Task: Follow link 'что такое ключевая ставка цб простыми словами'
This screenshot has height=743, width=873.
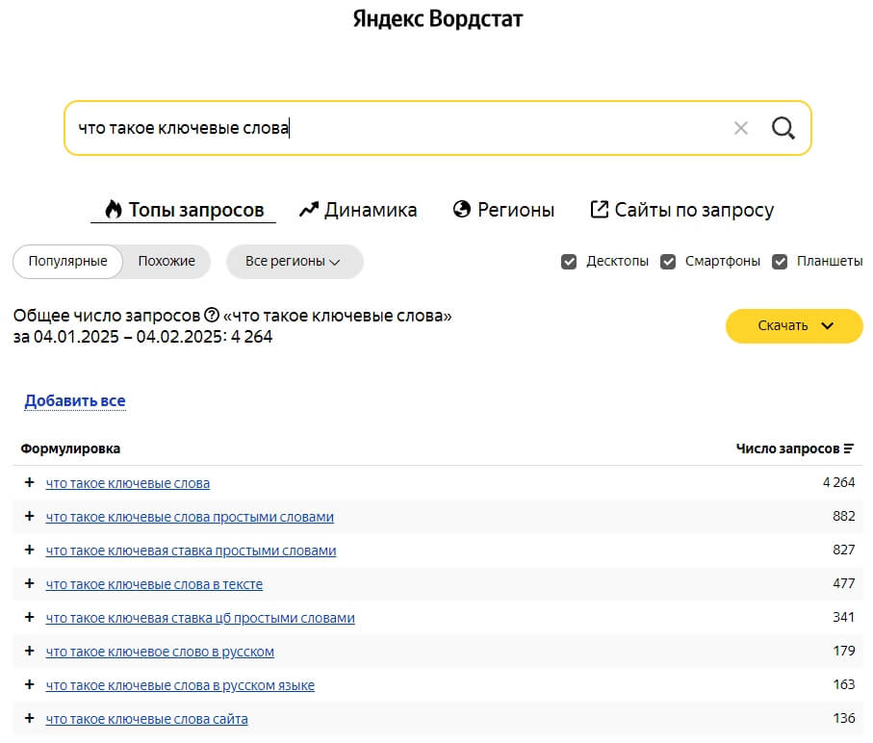Action: tap(200, 618)
